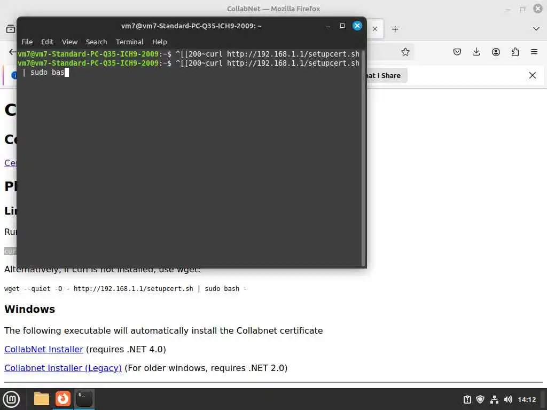Dismiss the Firefox notification bar
Screen dimensions: 547x410
click(533, 75)
